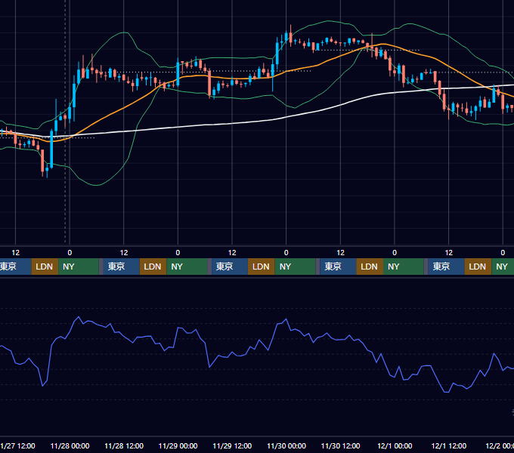Select the NY session block beginning 11/29 evening

[x=295, y=267]
